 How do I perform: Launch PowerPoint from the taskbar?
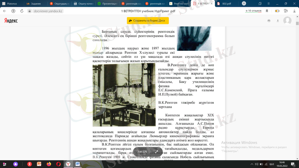click(x=38, y=164)
